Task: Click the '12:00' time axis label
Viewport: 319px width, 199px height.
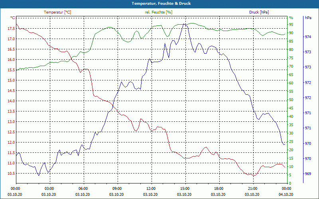Action: (151, 189)
